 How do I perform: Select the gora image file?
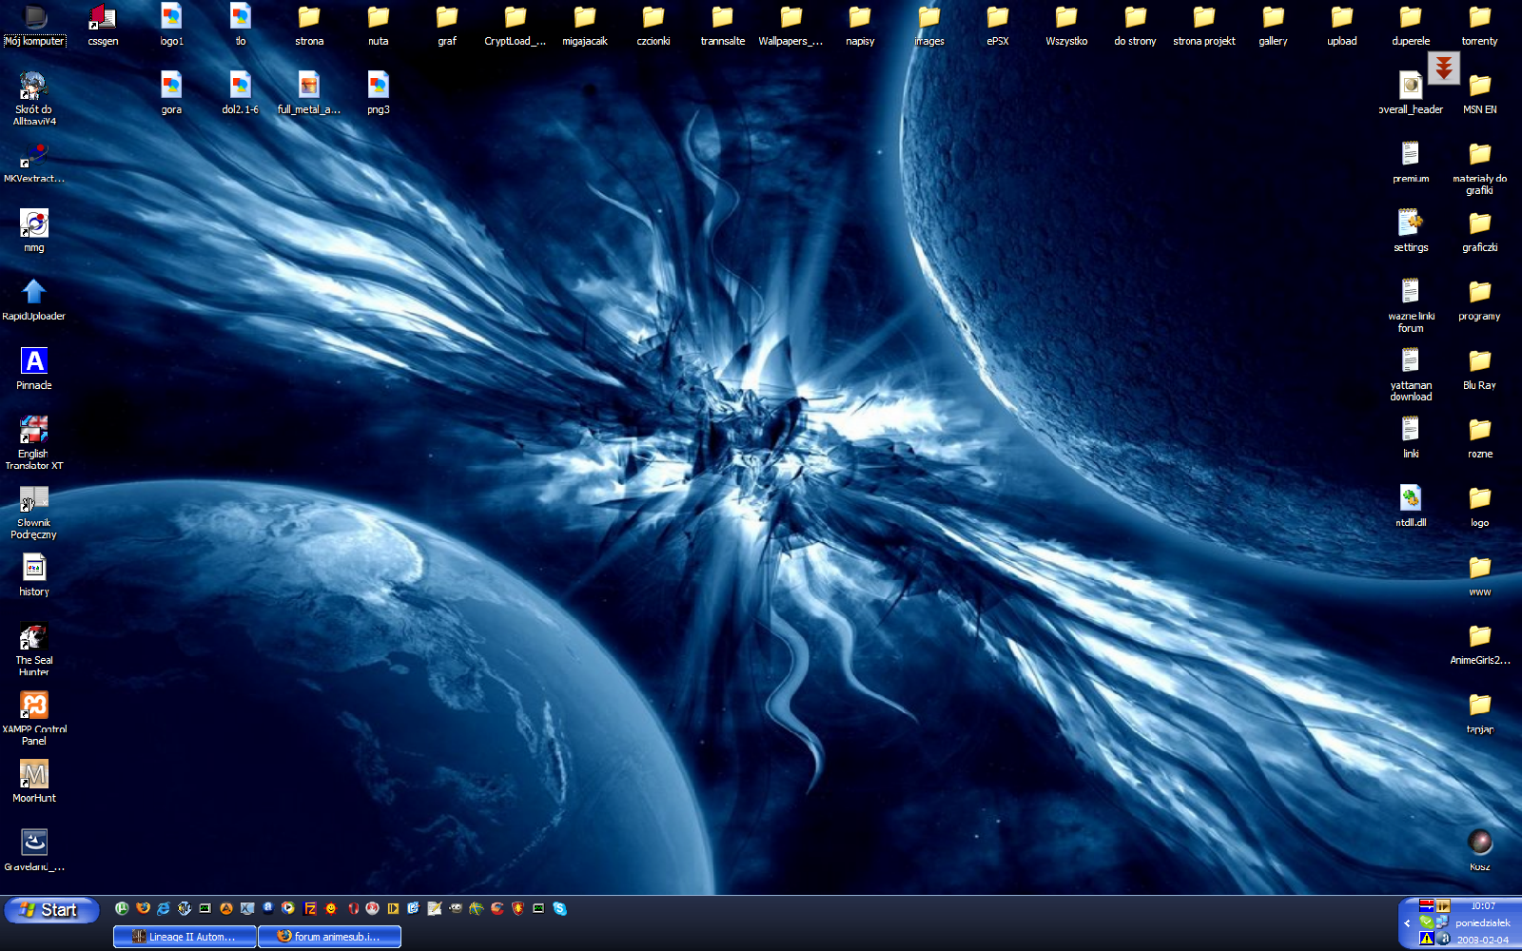(171, 93)
